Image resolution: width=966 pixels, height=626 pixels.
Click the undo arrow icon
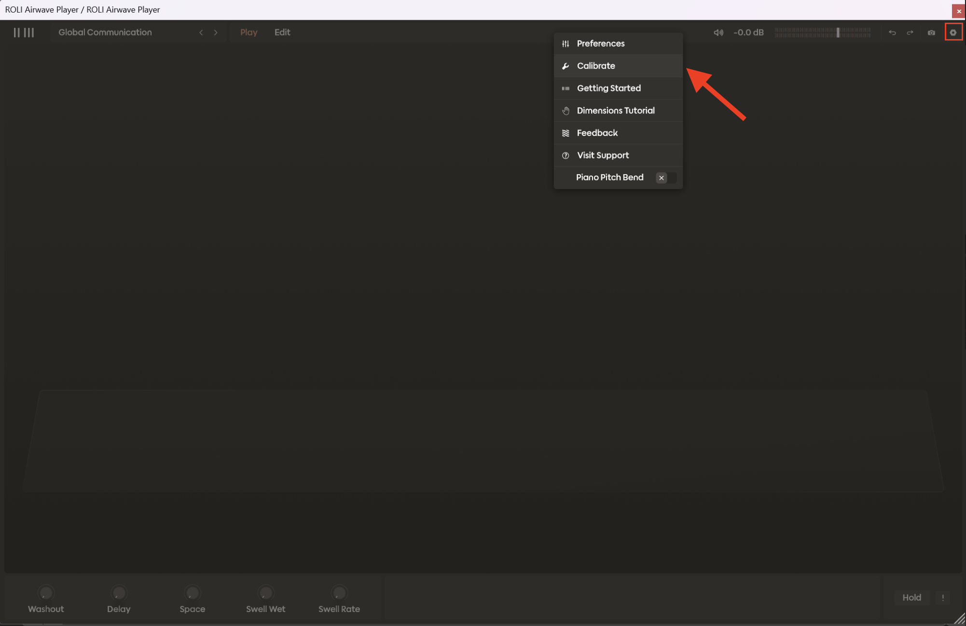[x=892, y=32]
